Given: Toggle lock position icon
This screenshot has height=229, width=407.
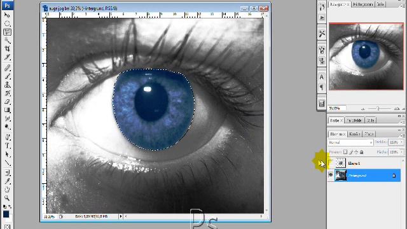Looking at the screenshot, I should coord(356,152).
